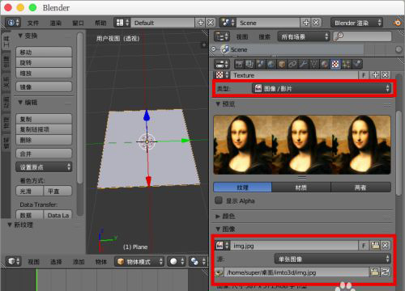
Task: Click the 移动 translate button
Action: click(44, 52)
